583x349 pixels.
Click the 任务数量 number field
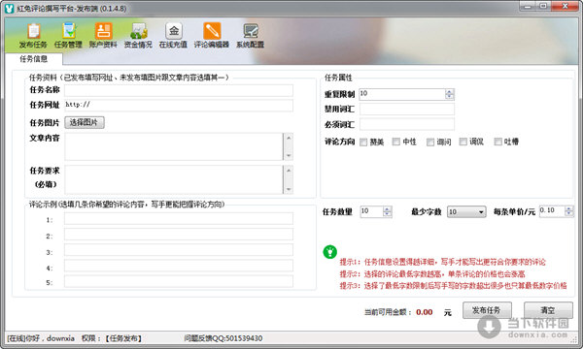pyautogui.click(x=371, y=211)
